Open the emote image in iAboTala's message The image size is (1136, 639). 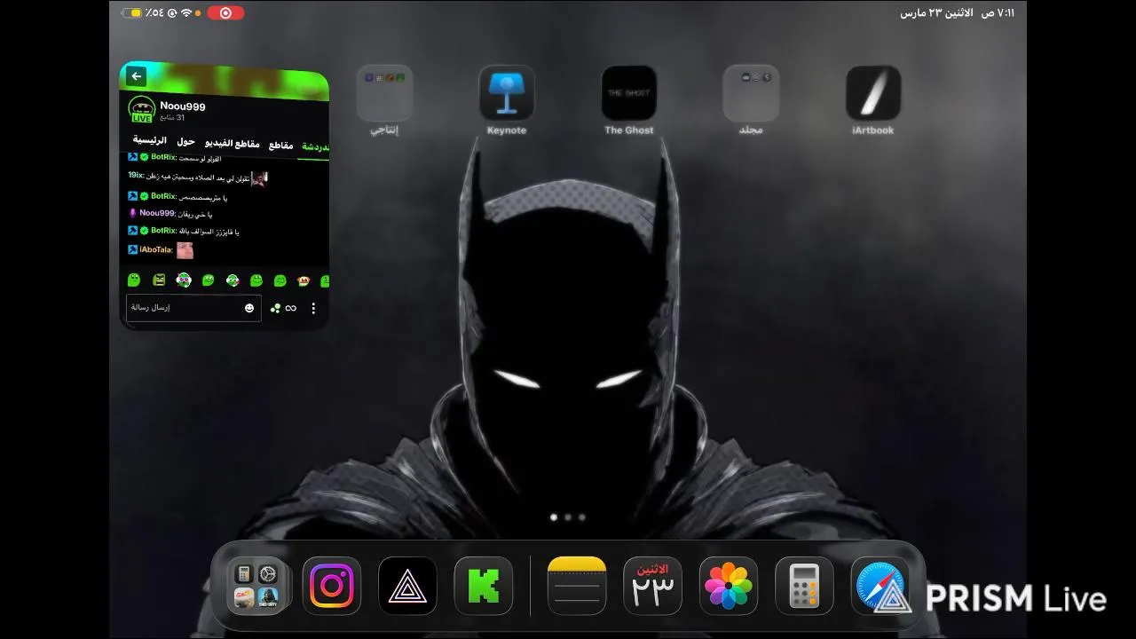tap(185, 250)
